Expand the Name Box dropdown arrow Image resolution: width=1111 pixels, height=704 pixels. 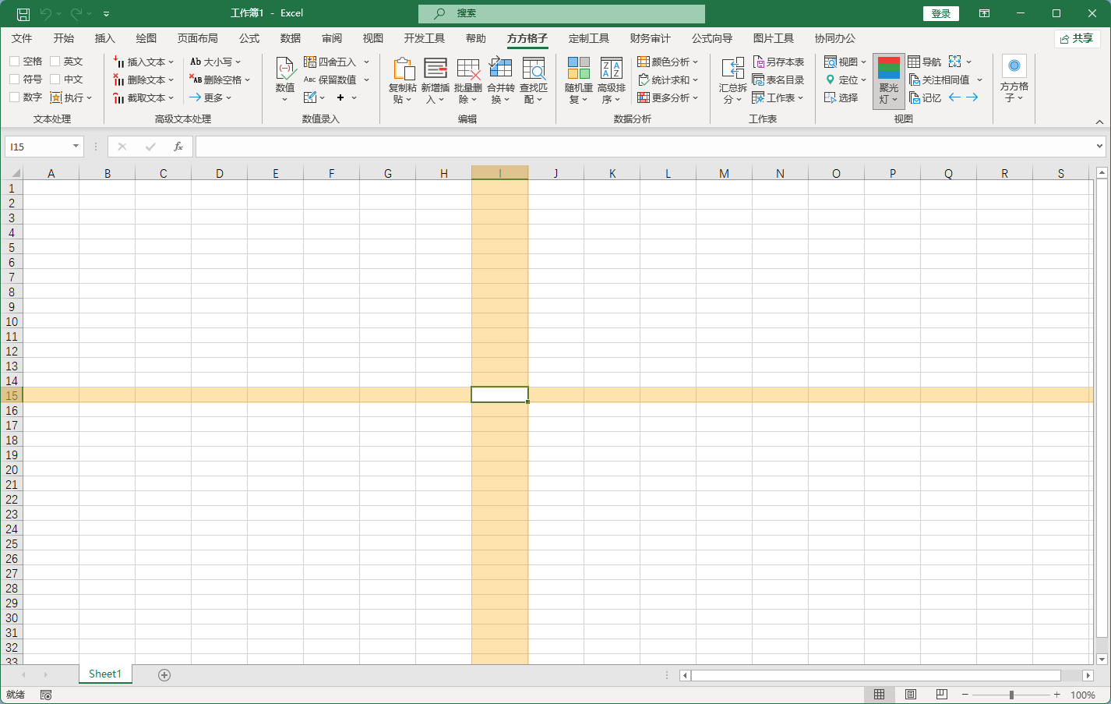(x=76, y=147)
